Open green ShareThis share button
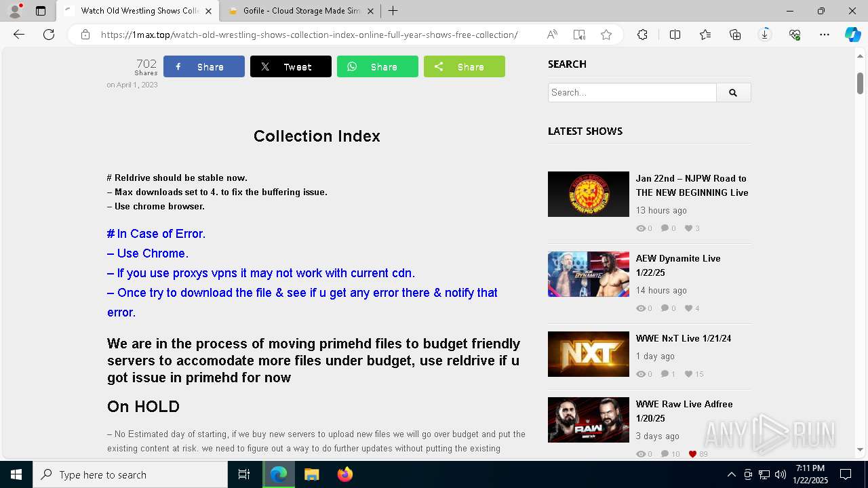 (465, 66)
